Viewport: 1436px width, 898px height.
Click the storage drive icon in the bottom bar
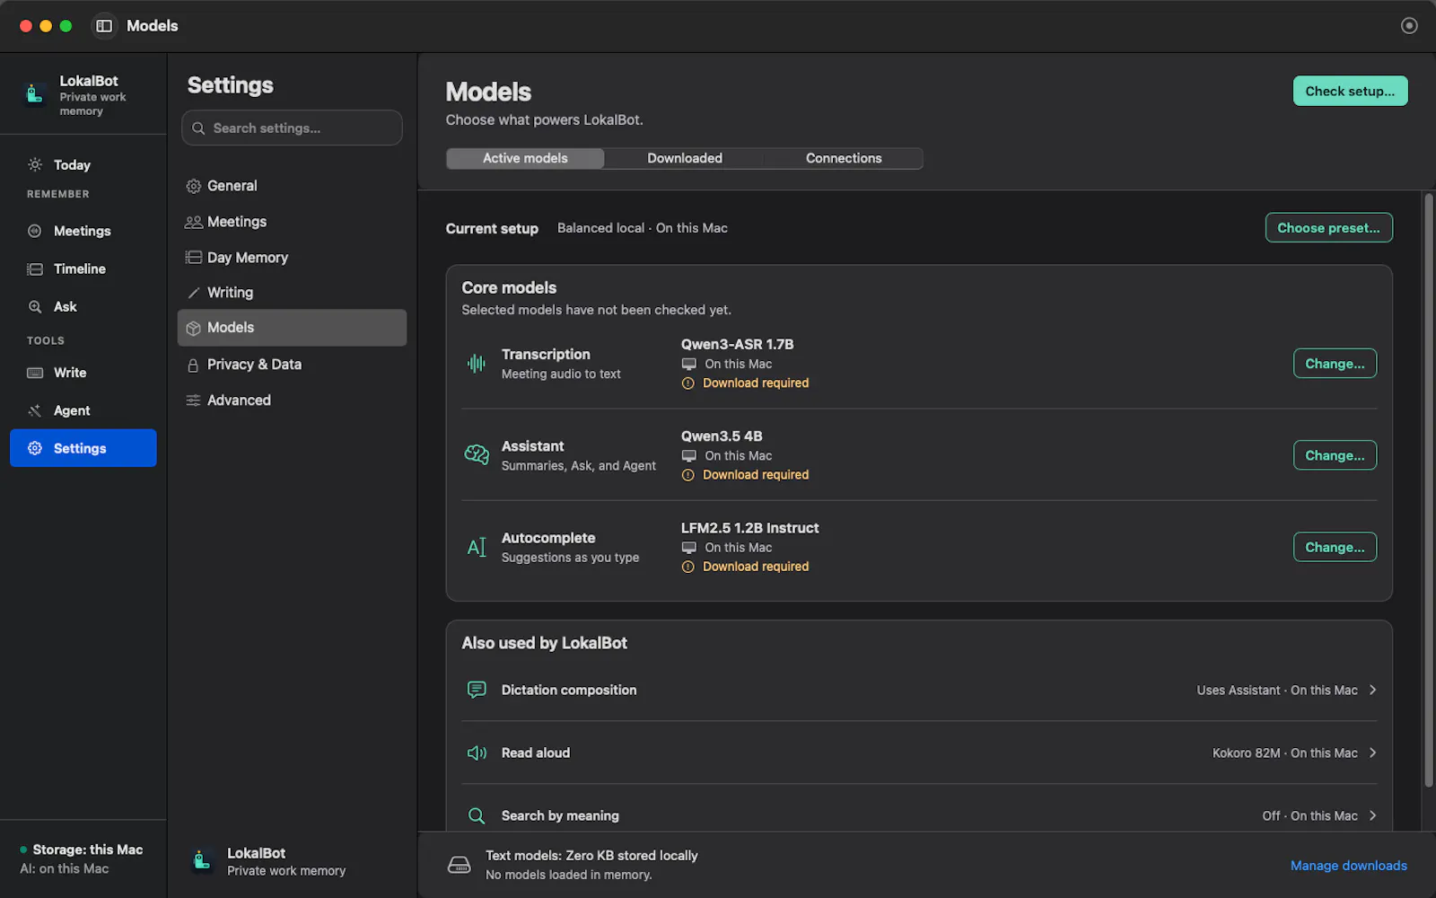(x=459, y=865)
